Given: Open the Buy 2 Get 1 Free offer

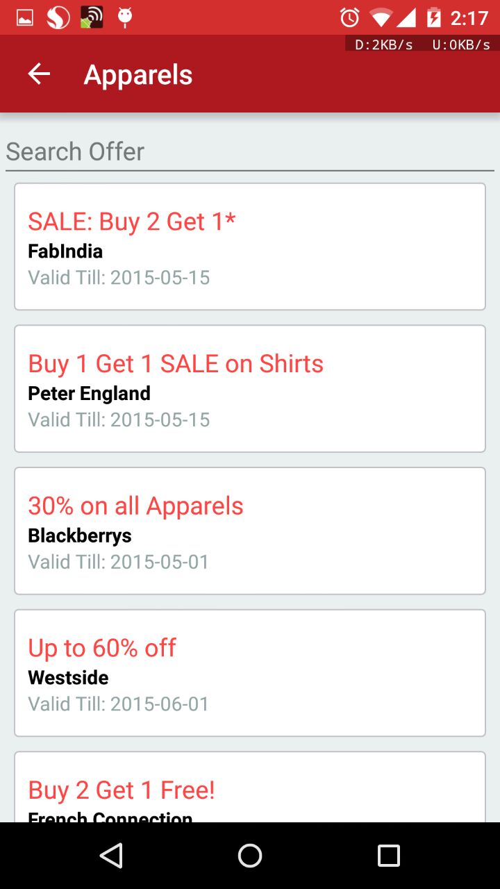Looking at the screenshot, I should coord(250,788).
